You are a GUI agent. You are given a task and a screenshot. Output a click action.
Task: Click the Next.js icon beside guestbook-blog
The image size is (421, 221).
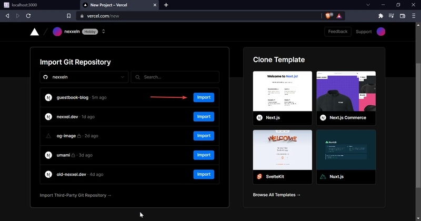pos(48,97)
